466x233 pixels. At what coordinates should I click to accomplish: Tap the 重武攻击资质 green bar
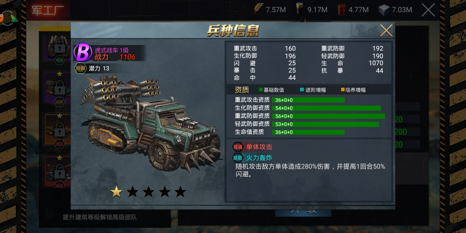(x=308, y=100)
